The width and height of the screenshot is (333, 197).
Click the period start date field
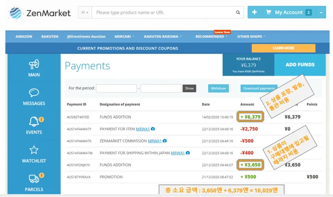(117, 88)
